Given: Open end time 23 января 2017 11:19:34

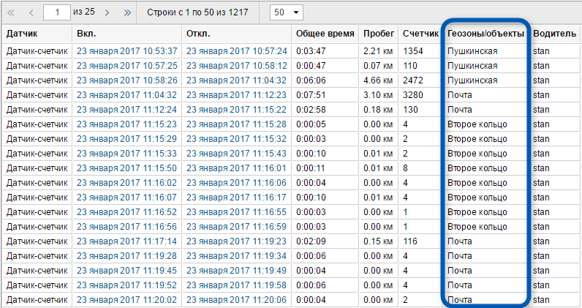Looking at the screenshot, I should pyautogui.click(x=237, y=256).
